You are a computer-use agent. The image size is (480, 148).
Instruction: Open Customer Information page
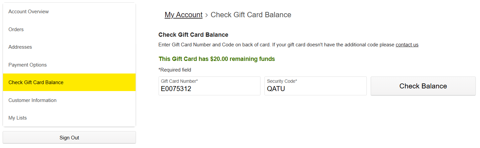(x=69, y=100)
